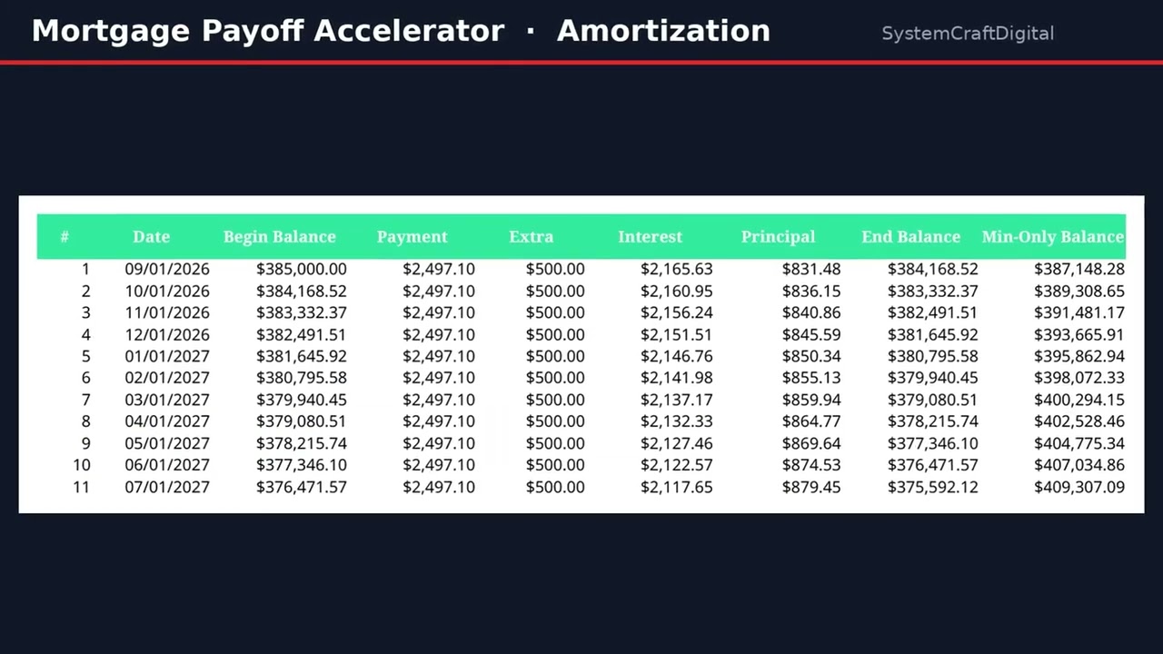Click the Extra column header
Viewport: 1163px width, 654px height.
[x=532, y=237]
